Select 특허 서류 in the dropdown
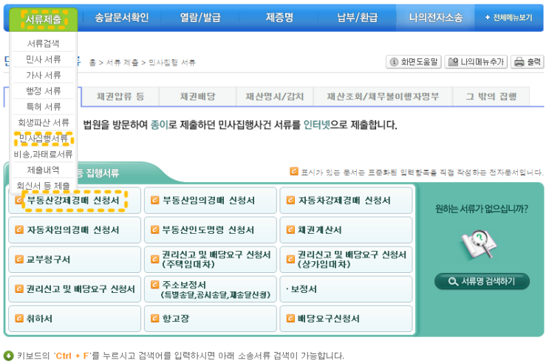This screenshot has width=549, height=363. click(x=44, y=106)
